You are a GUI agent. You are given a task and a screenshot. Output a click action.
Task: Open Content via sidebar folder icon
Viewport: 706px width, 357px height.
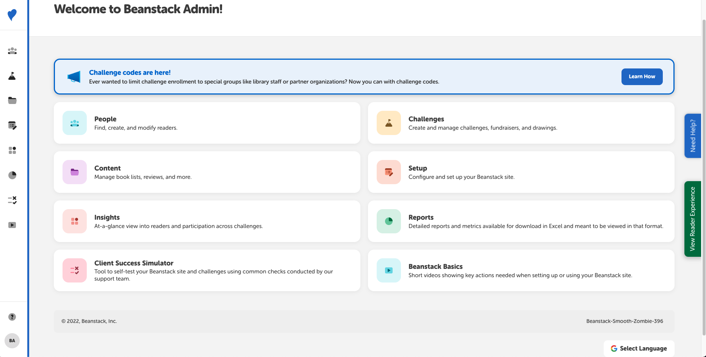click(x=12, y=101)
